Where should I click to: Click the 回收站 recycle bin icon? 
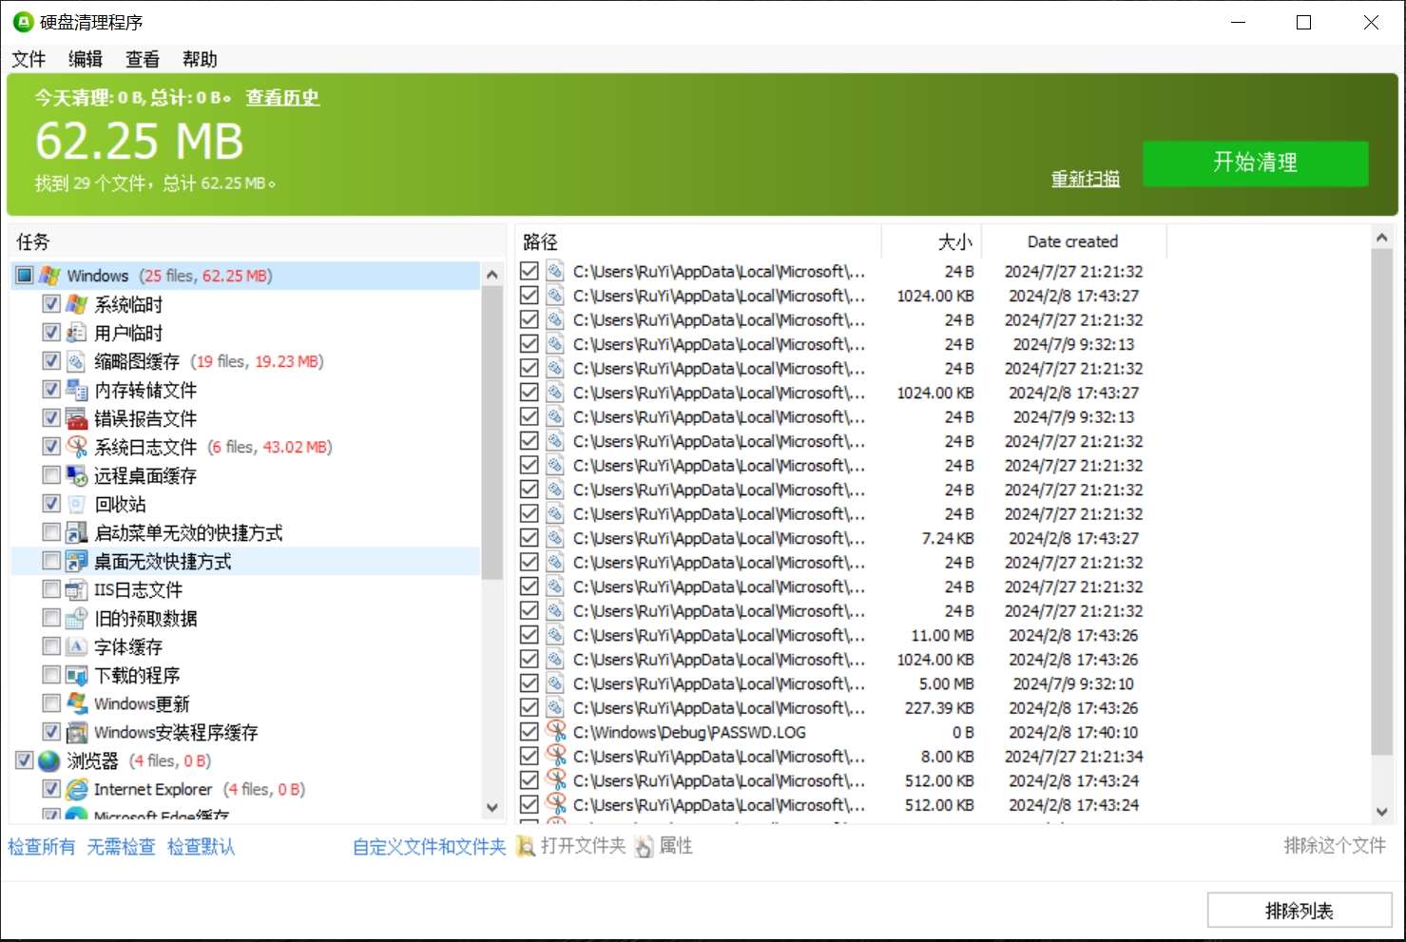(x=76, y=504)
